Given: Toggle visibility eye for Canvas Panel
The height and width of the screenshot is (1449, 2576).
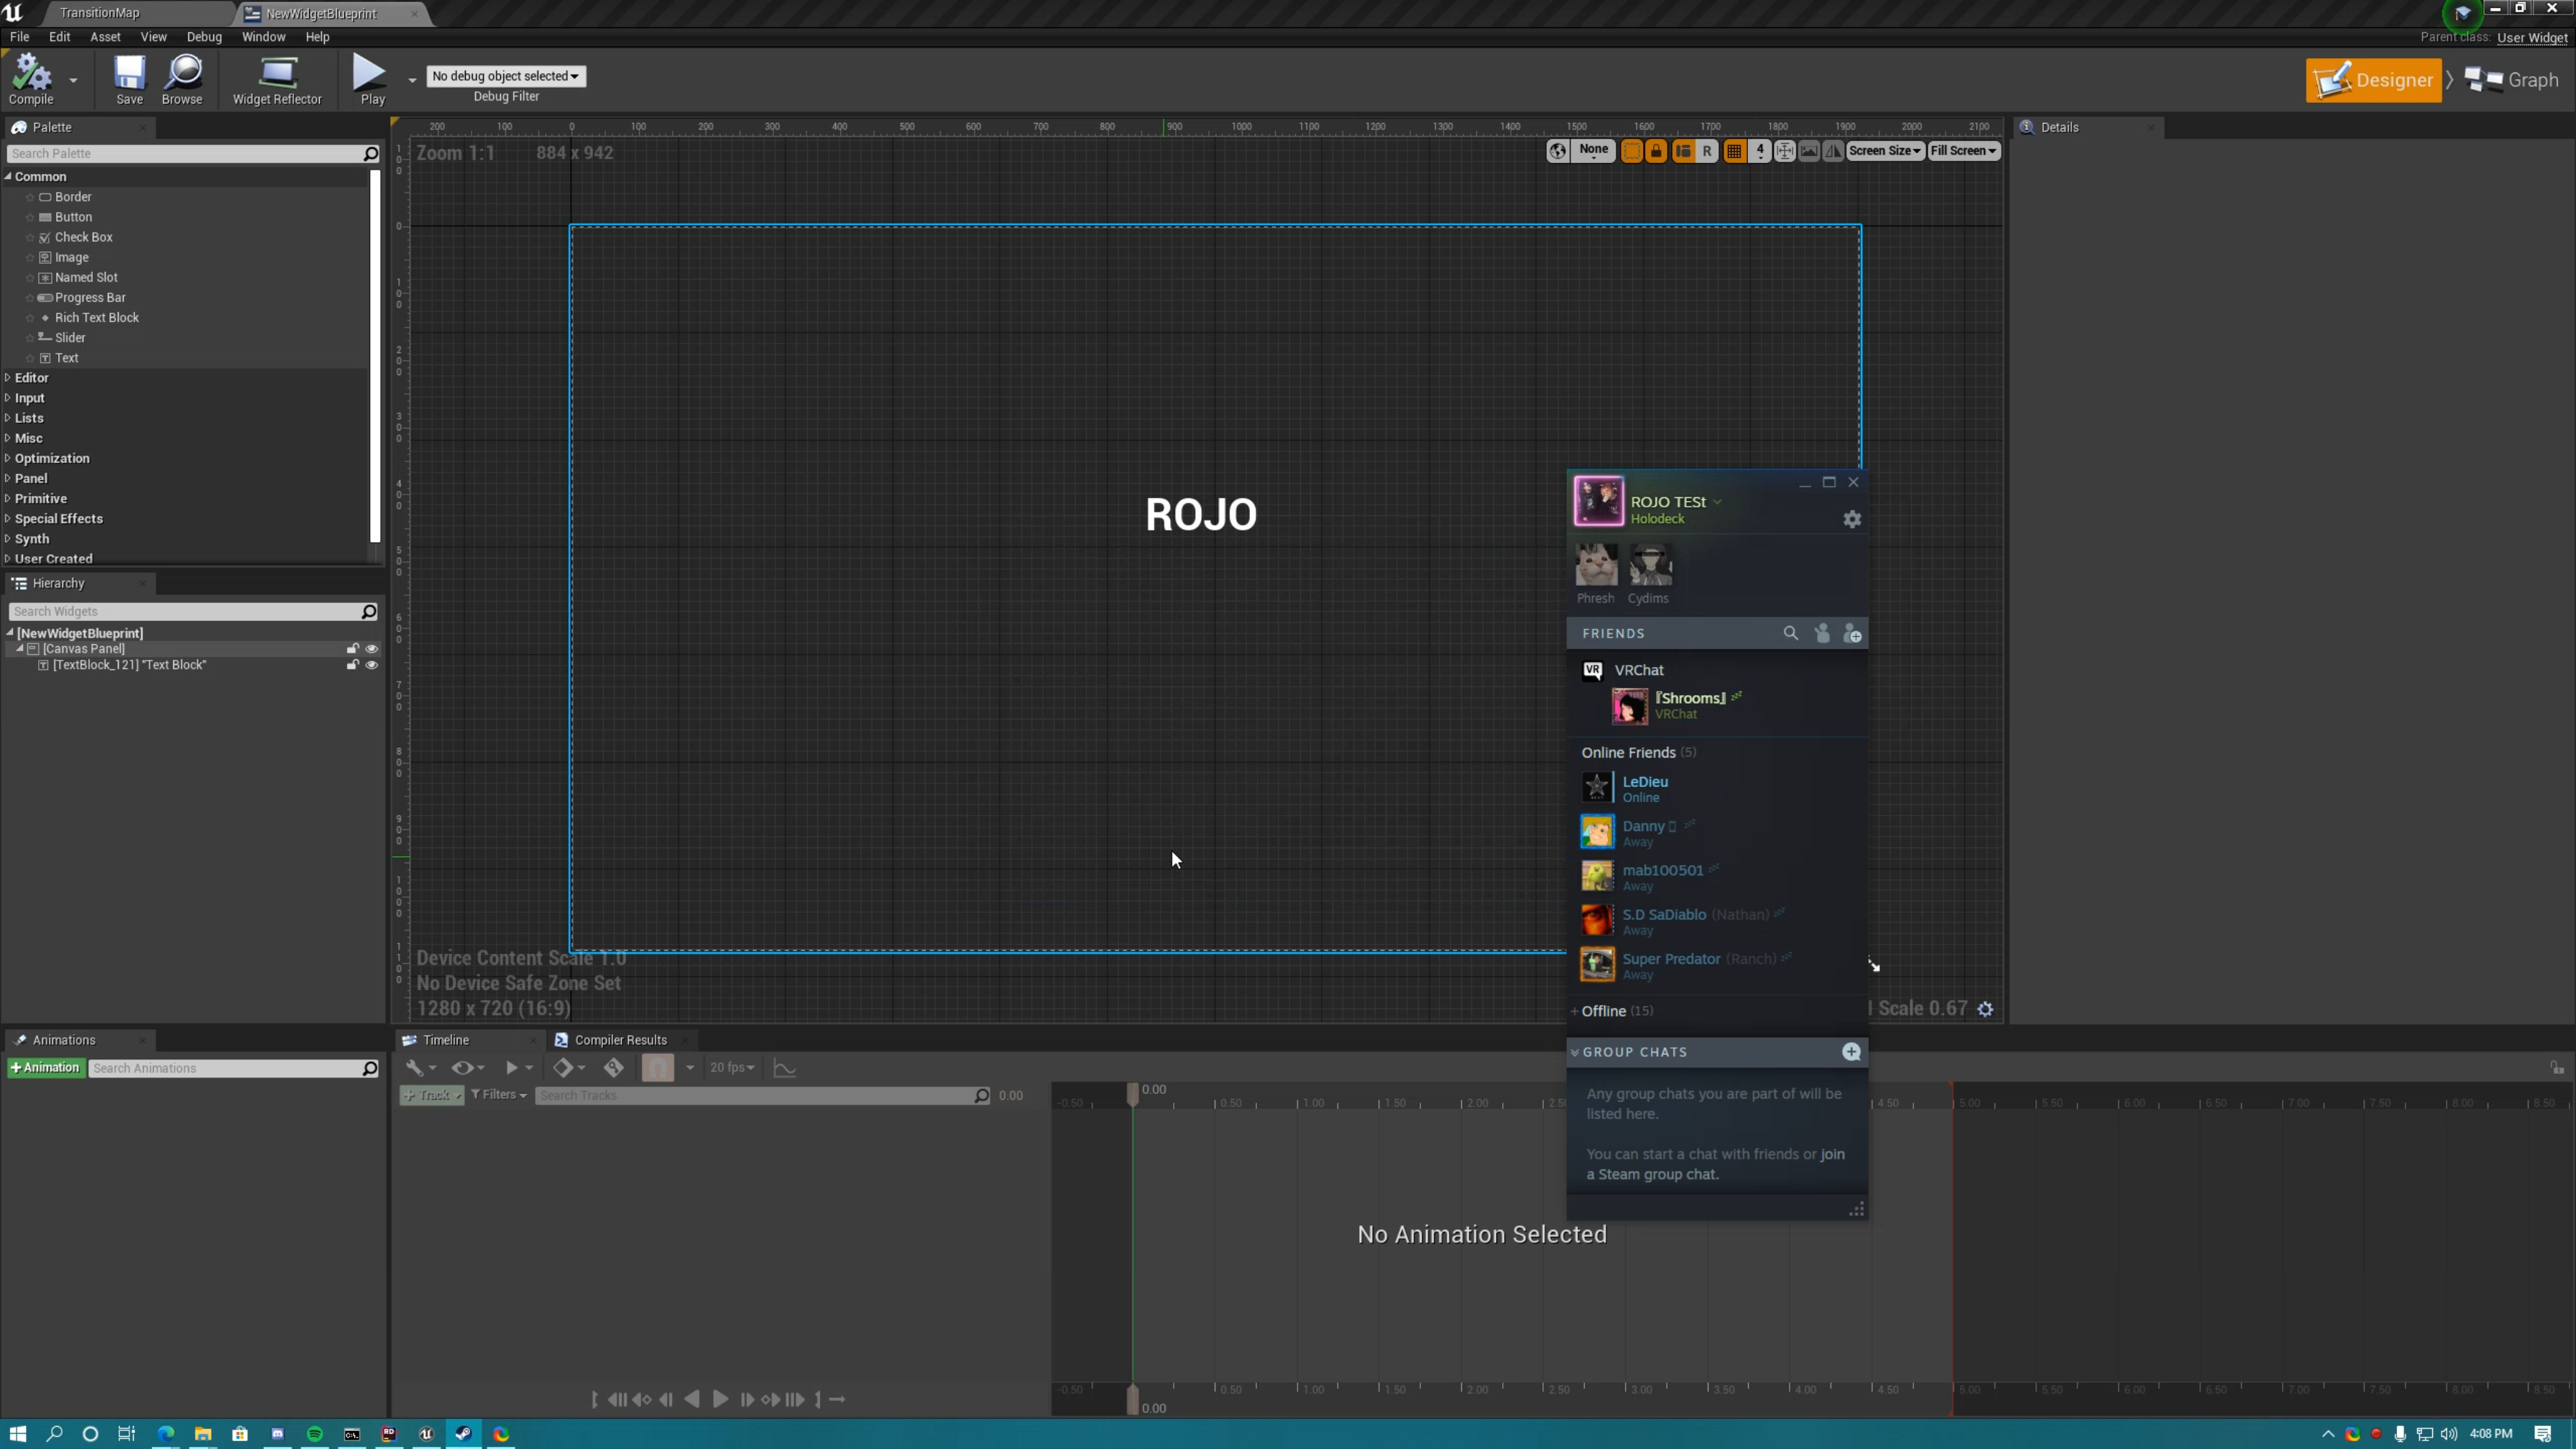Looking at the screenshot, I should 372,649.
